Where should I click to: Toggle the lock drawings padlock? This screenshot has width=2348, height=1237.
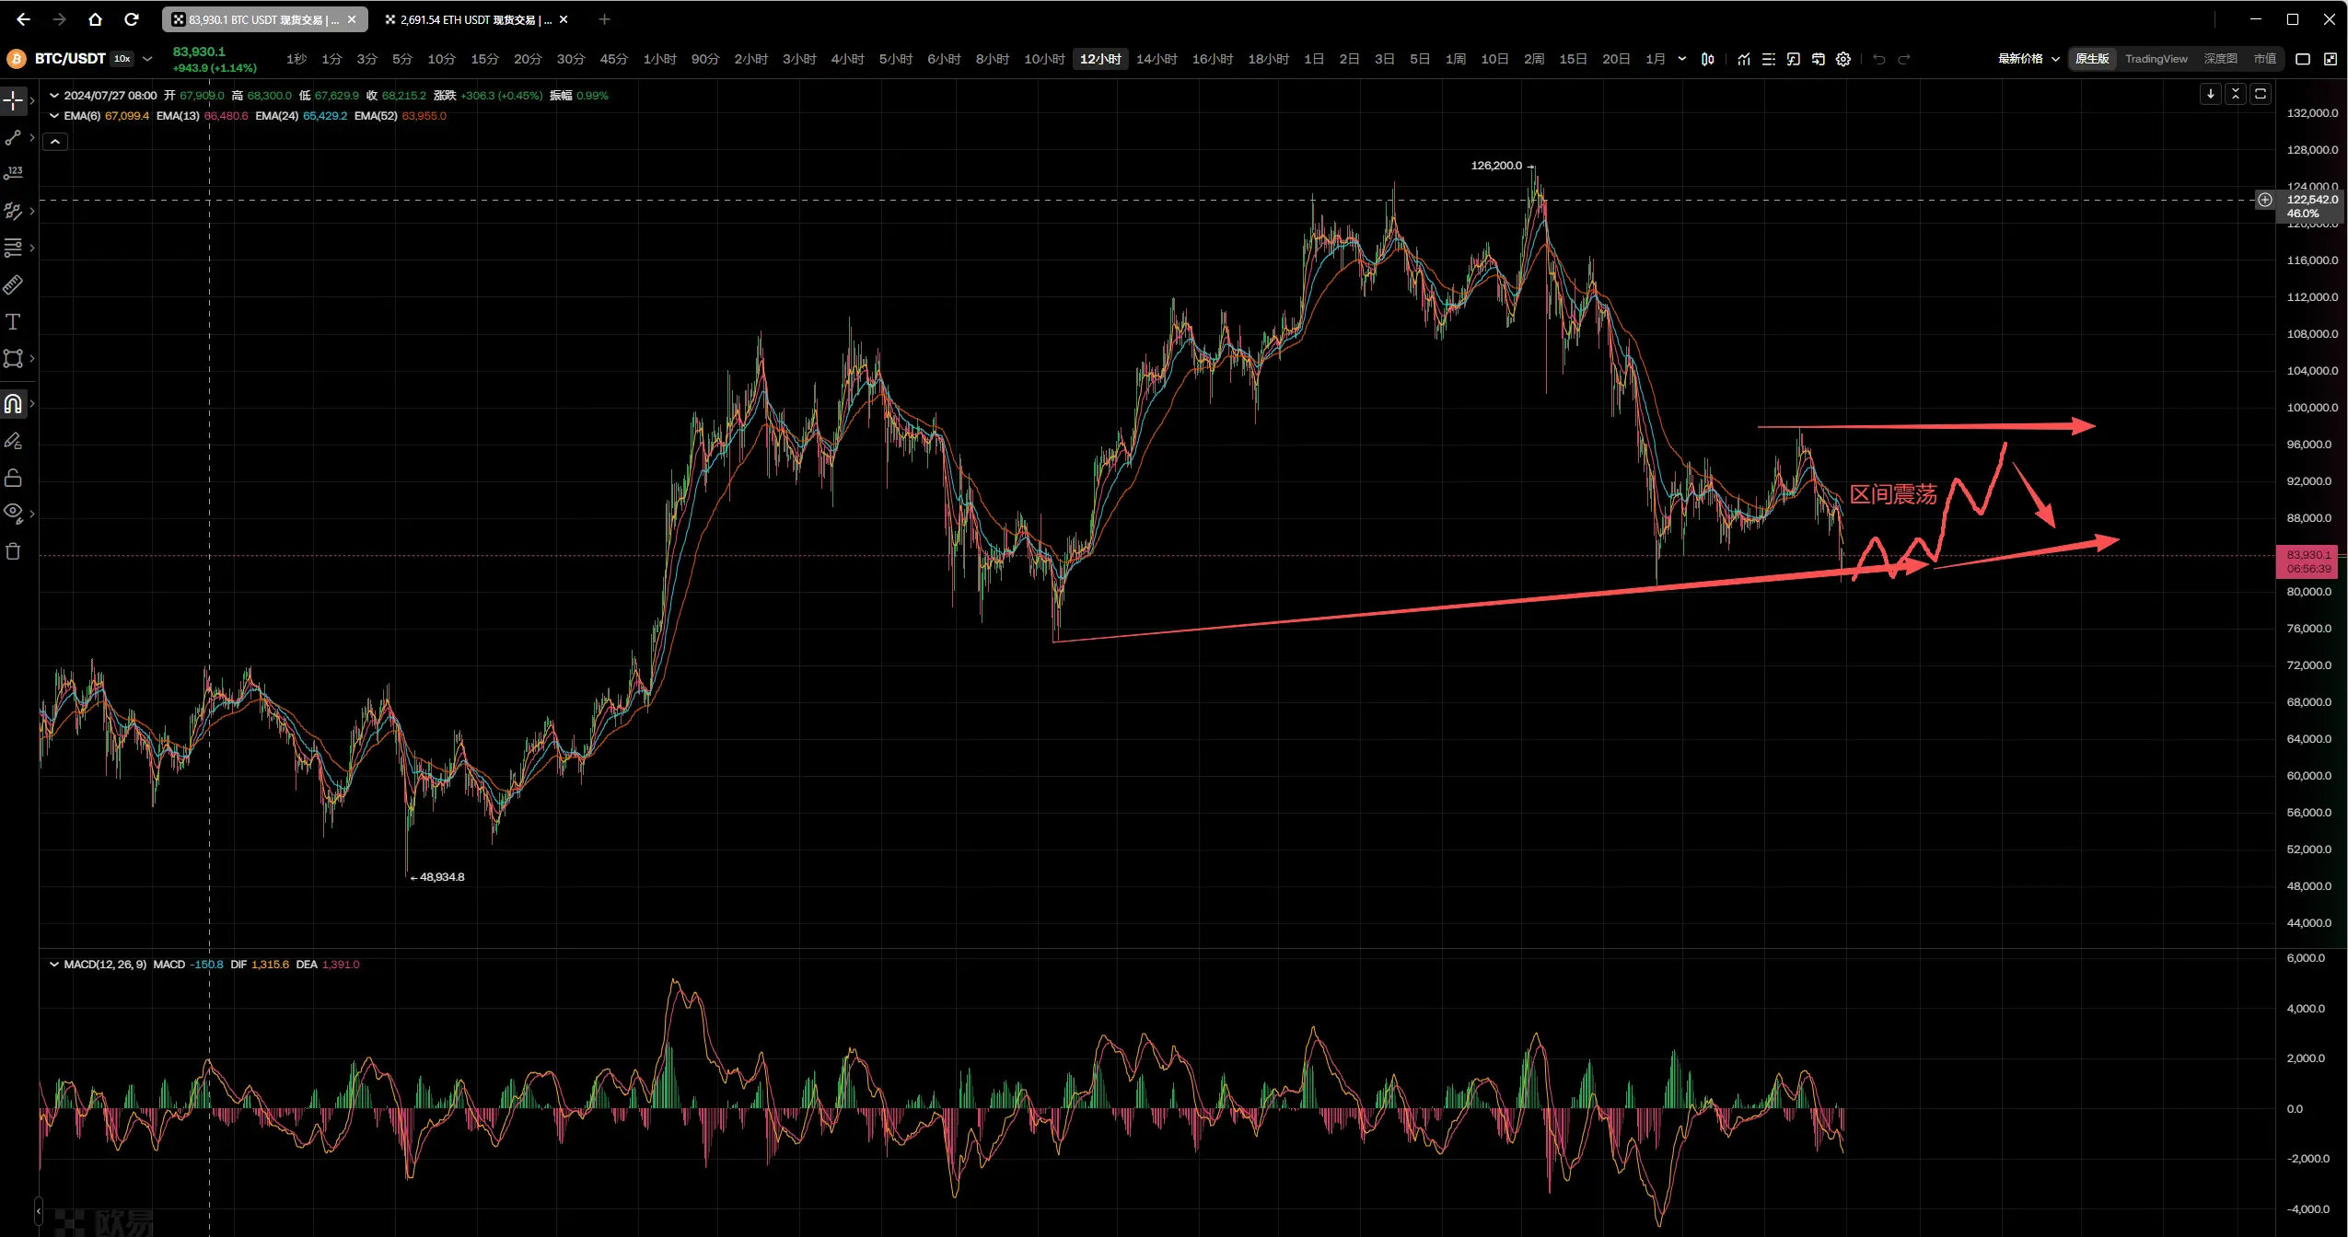point(13,478)
